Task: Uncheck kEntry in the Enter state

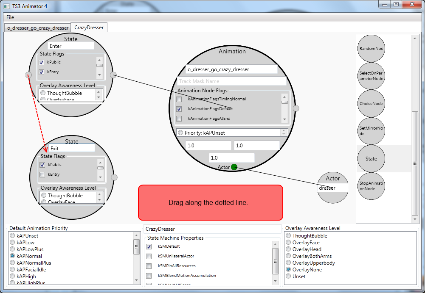Action: [x=42, y=72]
